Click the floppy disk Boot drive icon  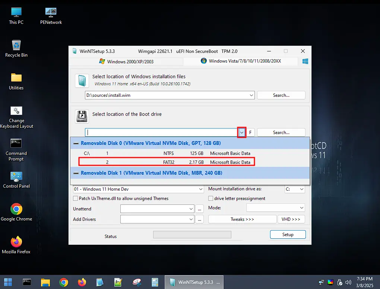(x=82, y=116)
